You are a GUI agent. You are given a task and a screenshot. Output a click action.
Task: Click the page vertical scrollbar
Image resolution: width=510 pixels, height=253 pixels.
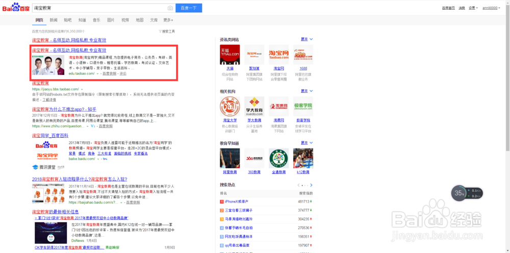[507, 78]
